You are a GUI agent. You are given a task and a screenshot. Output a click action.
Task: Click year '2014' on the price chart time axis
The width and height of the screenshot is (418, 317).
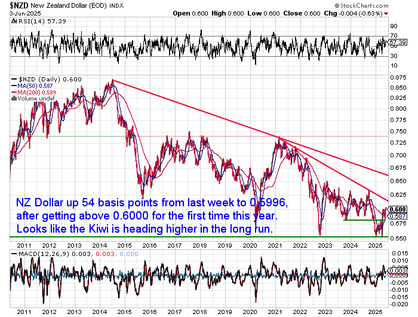(x=99, y=245)
